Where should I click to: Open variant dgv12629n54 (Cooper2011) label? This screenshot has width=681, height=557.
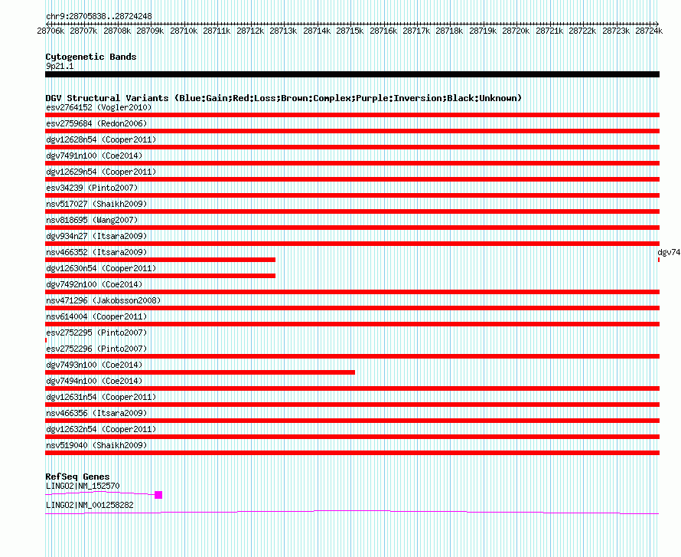pos(101,172)
